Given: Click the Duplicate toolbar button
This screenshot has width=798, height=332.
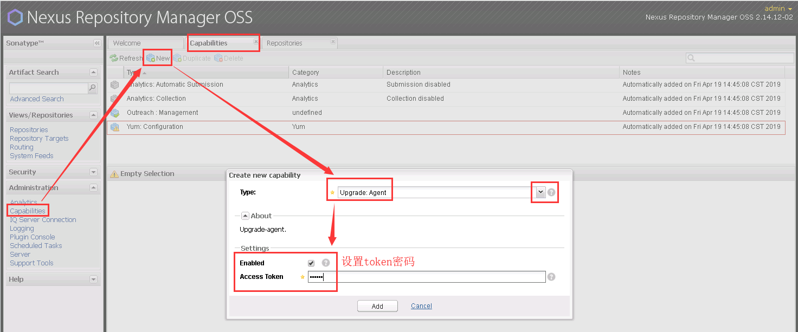Looking at the screenshot, I should pyautogui.click(x=192, y=58).
